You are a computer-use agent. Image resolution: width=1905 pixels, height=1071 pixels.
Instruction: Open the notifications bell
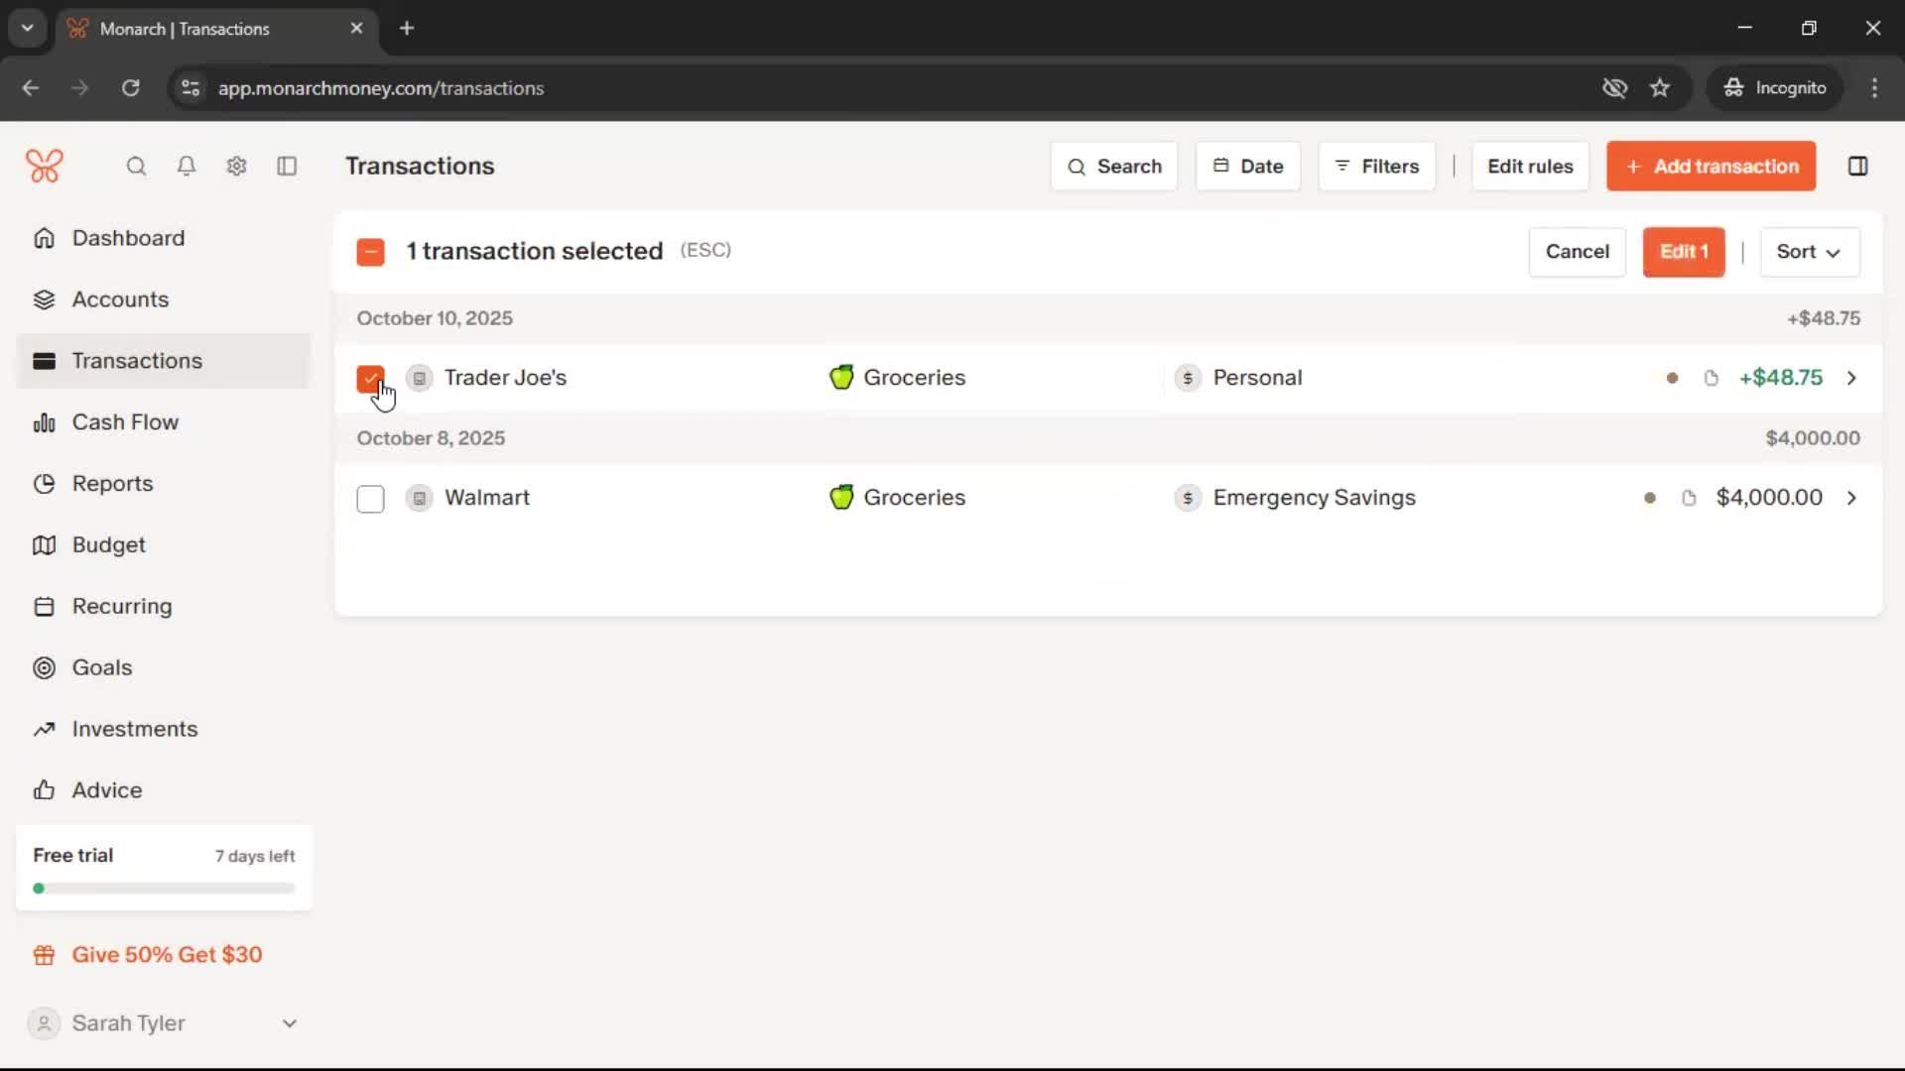[186, 167]
